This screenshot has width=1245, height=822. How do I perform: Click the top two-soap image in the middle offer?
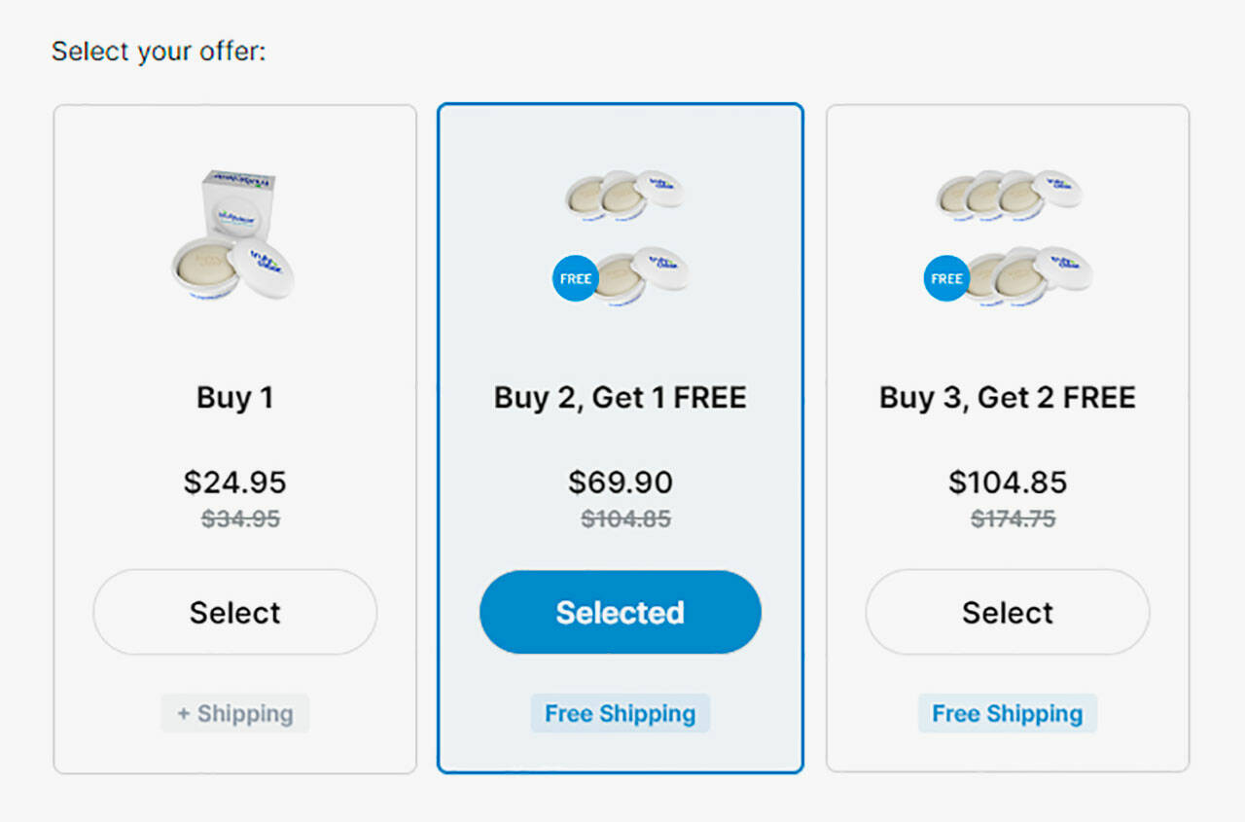624,194
